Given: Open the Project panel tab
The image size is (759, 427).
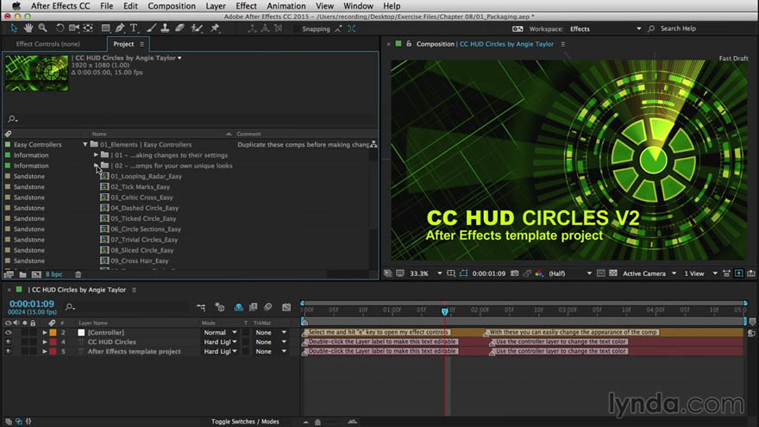Looking at the screenshot, I should click(123, 44).
